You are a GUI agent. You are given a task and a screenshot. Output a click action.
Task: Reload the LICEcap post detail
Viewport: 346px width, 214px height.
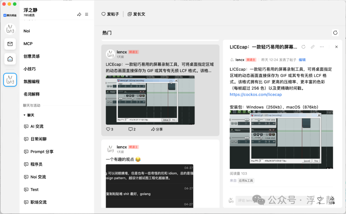click(x=303, y=47)
